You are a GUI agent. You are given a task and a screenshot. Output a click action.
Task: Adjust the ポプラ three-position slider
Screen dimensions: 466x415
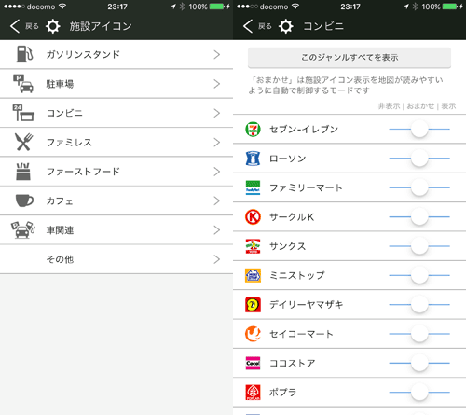click(x=419, y=392)
